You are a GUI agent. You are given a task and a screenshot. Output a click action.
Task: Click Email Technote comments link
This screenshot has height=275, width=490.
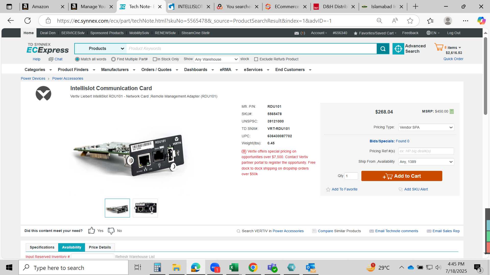(396, 231)
